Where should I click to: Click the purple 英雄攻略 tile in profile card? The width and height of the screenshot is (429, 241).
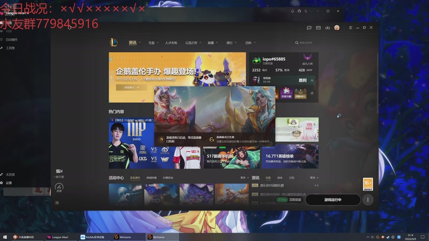click(286, 93)
